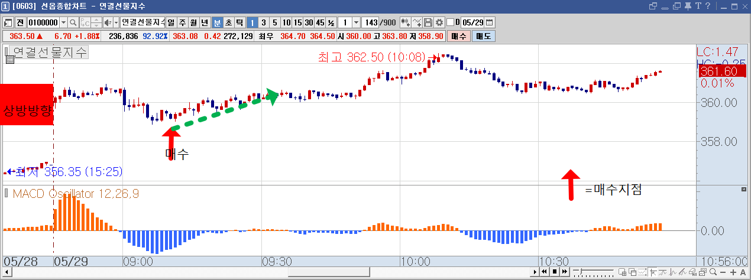
Task: Click the crosshair cursor tool in bottom toolbar
Action: pyautogui.click(x=653, y=272)
